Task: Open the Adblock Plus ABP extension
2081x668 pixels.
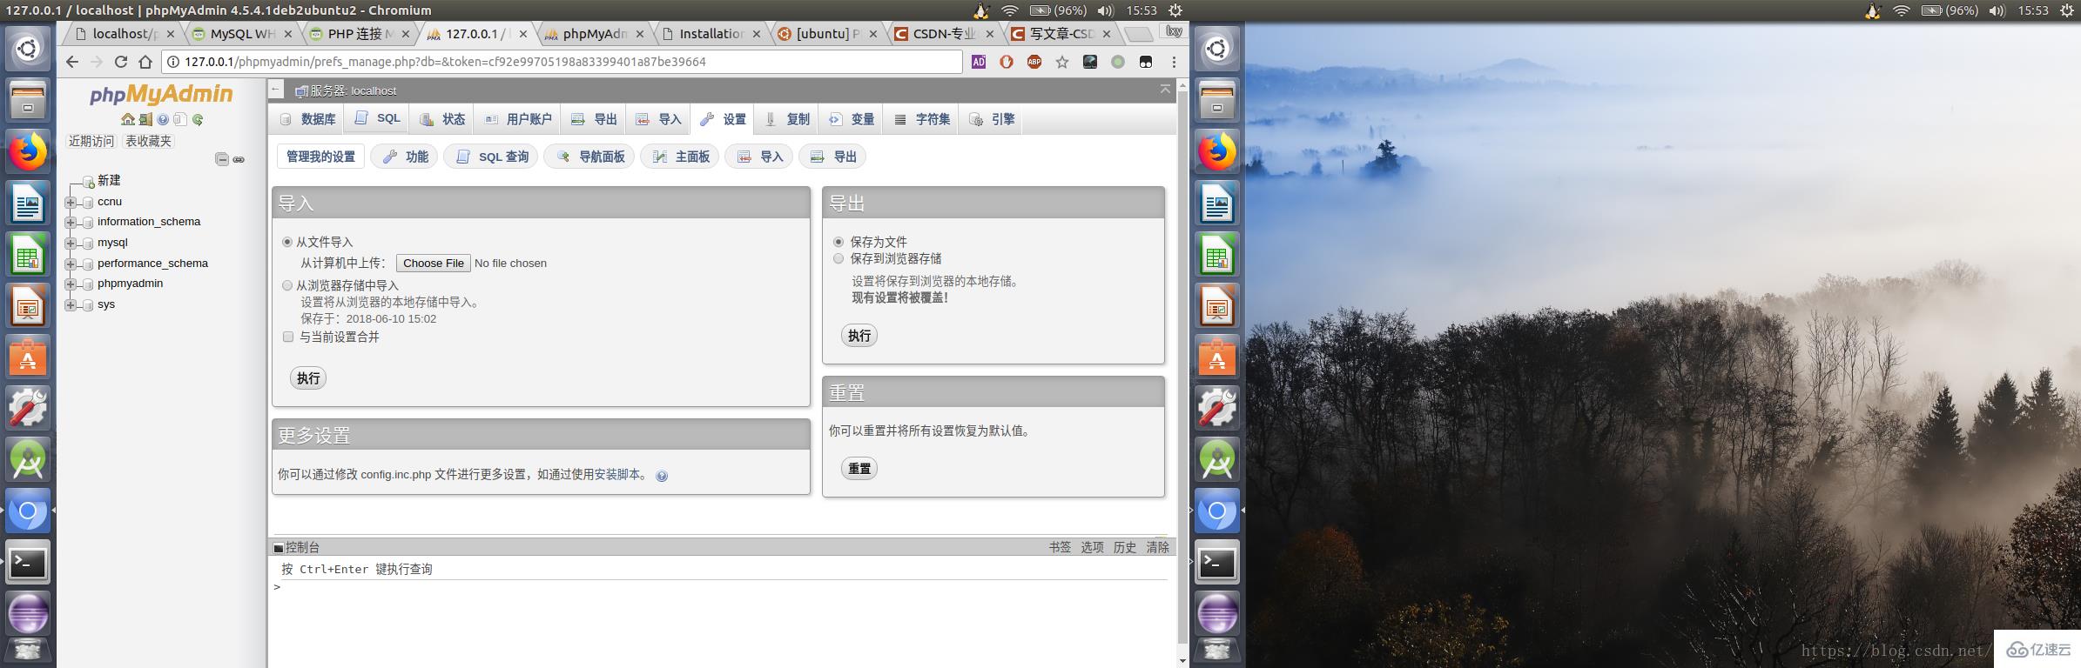Action: point(1034,62)
